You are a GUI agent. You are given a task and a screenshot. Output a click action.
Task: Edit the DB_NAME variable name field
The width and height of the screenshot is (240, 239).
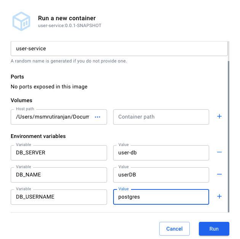click(x=59, y=175)
